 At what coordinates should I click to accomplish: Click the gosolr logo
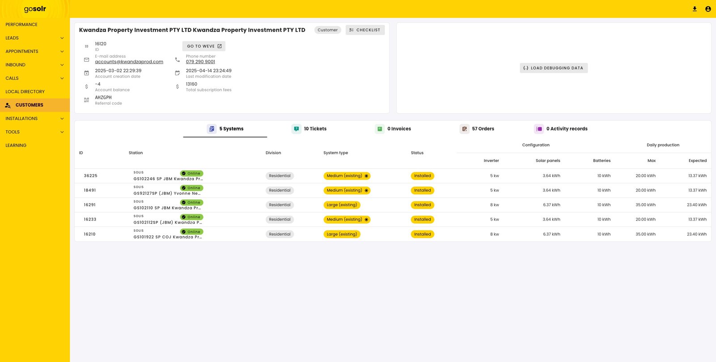coord(35,9)
